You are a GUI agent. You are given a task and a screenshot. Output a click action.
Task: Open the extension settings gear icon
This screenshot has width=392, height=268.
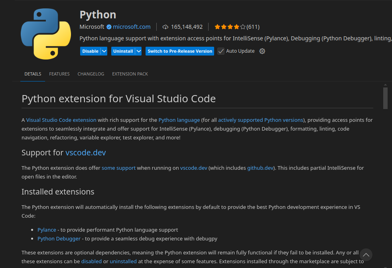point(262,51)
